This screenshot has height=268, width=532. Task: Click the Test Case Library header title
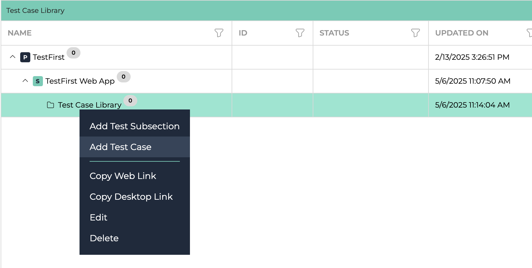click(x=35, y=10)
